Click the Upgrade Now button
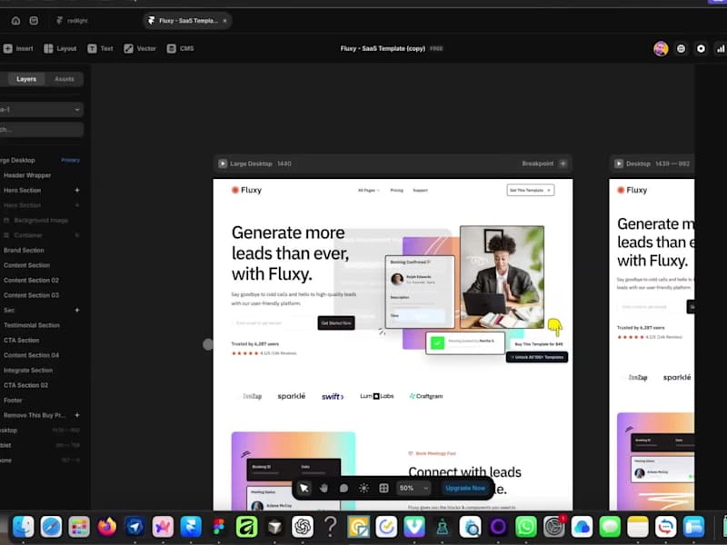This screenshot has width=727, height=545. [x=465, y=488]
